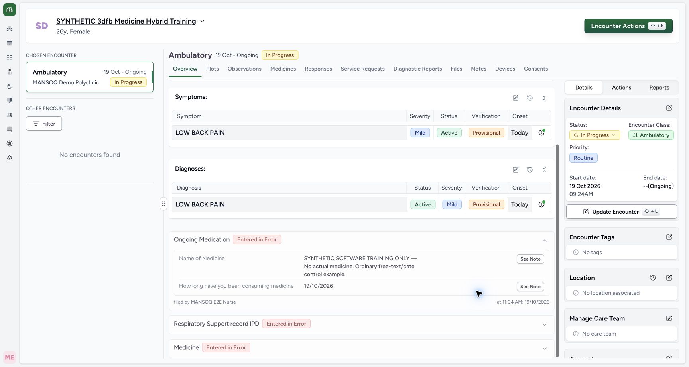Open the patient name link
The width and height of the screenshot is (689, 367).
[126, 21]
